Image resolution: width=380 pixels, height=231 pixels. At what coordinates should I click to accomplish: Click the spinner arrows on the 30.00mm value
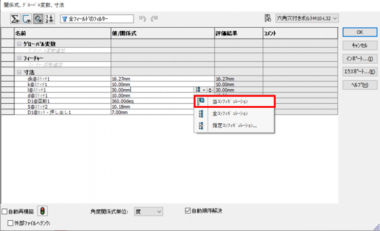210,90
